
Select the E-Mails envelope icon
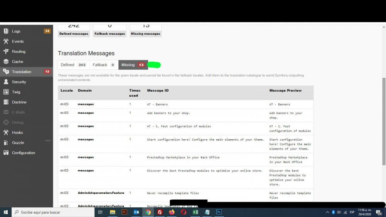pos(6,112)
